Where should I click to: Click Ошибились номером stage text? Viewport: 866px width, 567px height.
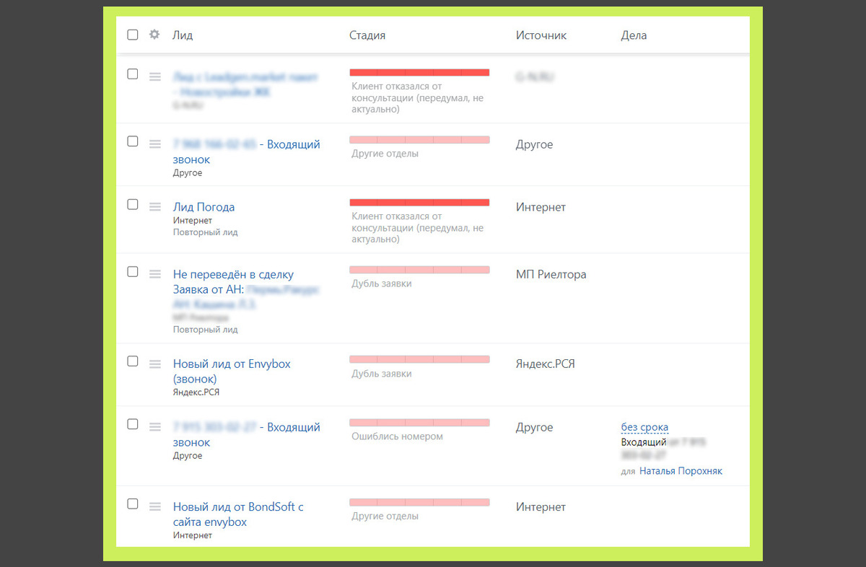point(397,436)
